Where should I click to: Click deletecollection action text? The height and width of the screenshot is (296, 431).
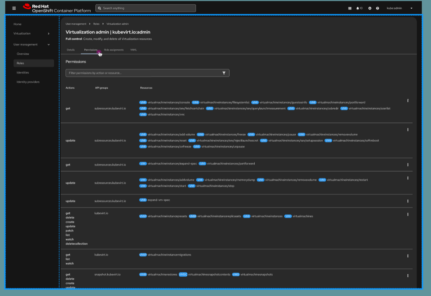coord(76,244)
